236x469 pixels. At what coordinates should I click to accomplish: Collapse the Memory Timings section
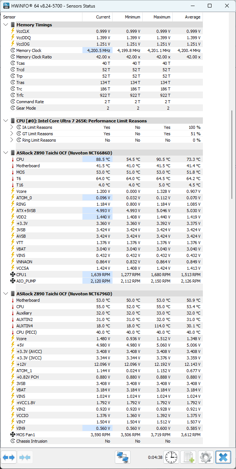pos(5,25)
